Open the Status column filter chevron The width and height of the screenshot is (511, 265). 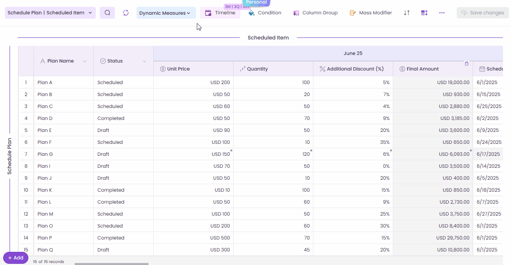(x=144, y=61)
